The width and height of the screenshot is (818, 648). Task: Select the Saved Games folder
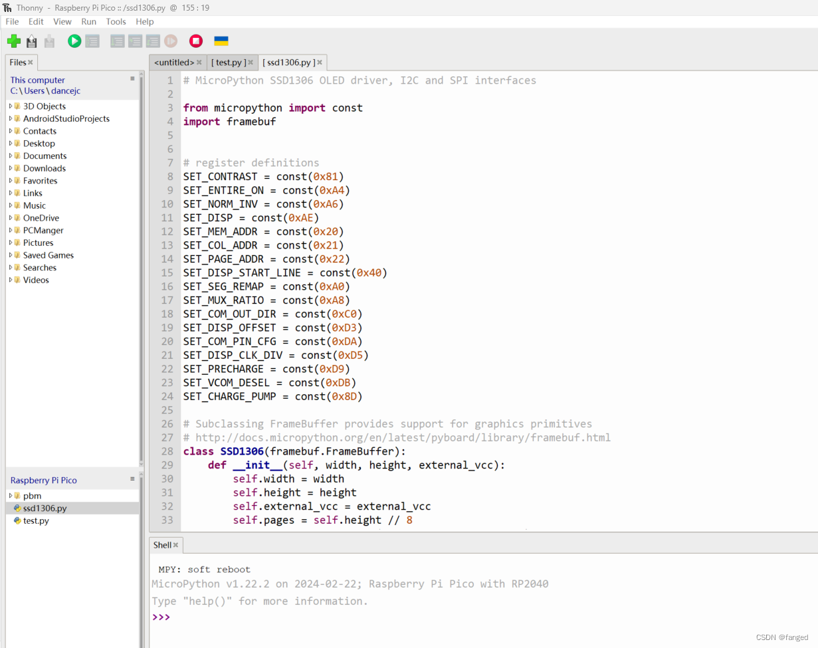pyautogui.click(x=49, y=255)
